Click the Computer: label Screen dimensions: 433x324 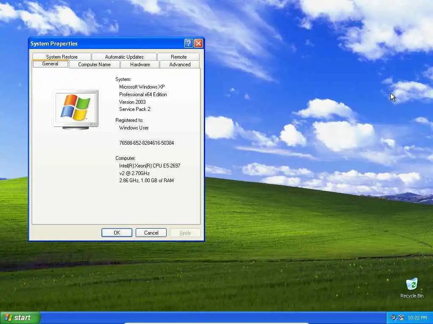pyautogui.click(x=125, y=158)
